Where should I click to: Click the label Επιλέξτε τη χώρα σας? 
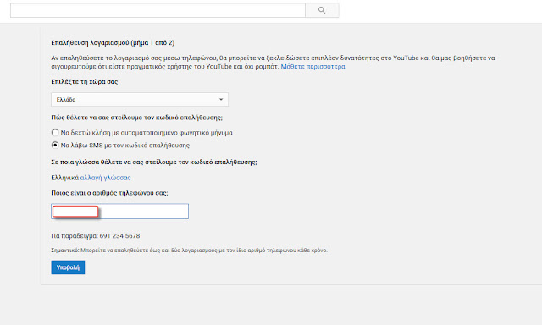pyautogui.click(x=85, y=82)
